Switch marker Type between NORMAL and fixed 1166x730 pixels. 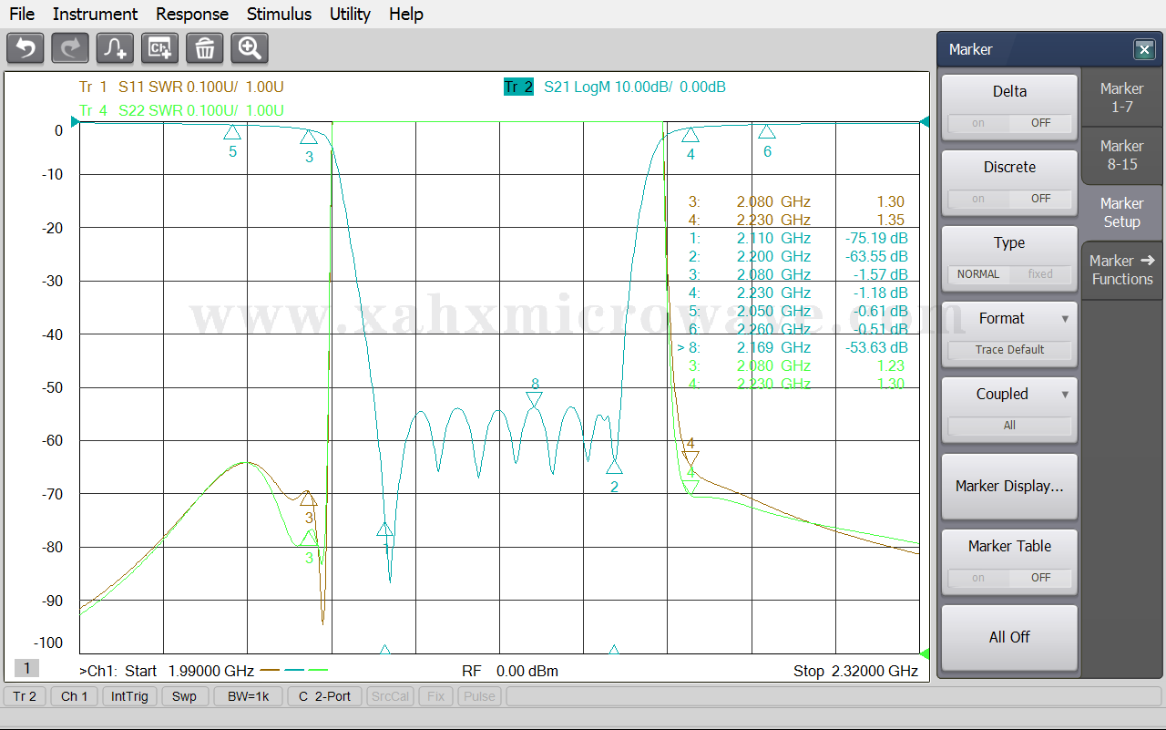click(x=1009, y=274)
